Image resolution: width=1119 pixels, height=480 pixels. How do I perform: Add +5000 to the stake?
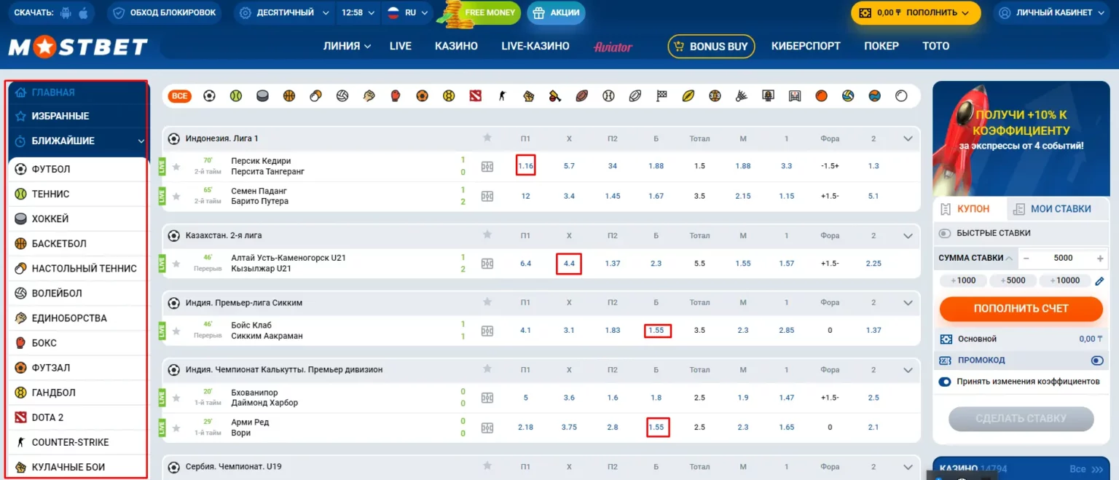pyautogui.click(x=1013, y=280)
